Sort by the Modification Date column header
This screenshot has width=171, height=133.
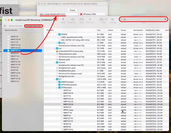pos(153,30)
